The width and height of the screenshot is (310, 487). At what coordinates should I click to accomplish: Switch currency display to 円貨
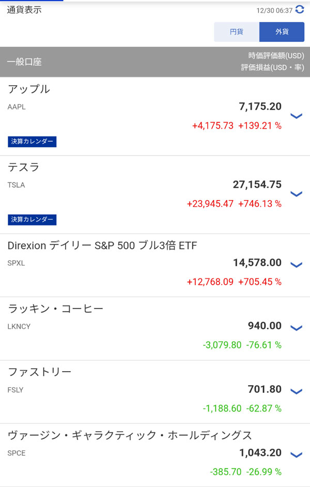tap(237, 32)
